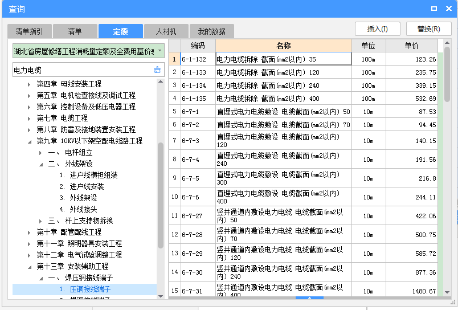Click the search icon in 电力电缆 field

tap(157, 70)
